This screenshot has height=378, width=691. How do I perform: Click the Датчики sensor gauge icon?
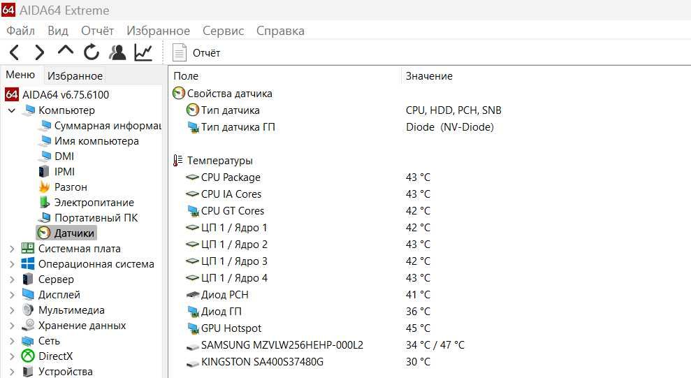[x=44, y=233]
